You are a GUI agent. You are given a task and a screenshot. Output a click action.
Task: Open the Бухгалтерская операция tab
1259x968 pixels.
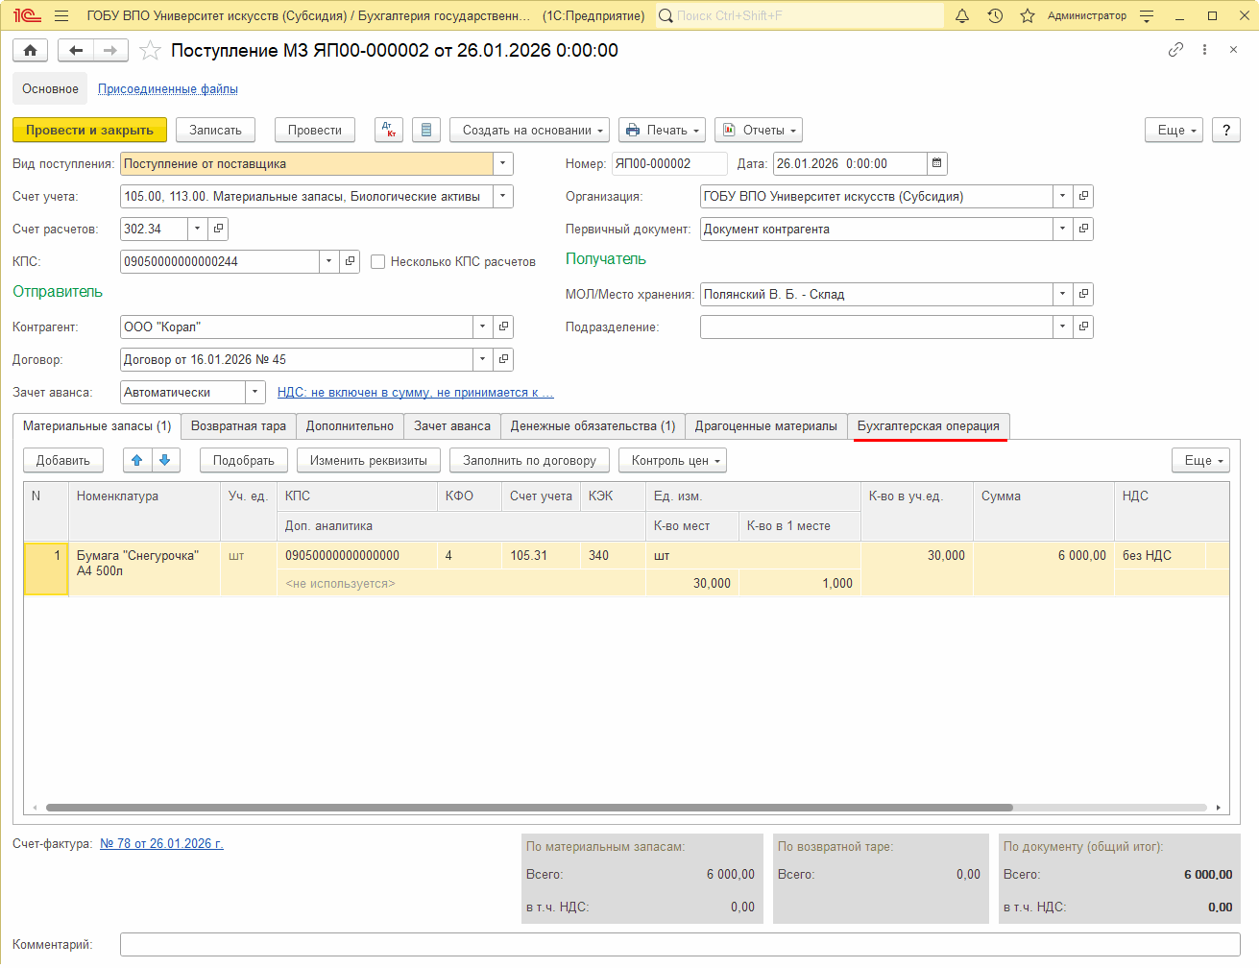coord(928,426)
